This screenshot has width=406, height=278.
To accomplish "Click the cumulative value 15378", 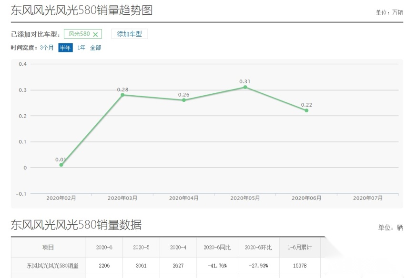I will (x=300, y=266).
